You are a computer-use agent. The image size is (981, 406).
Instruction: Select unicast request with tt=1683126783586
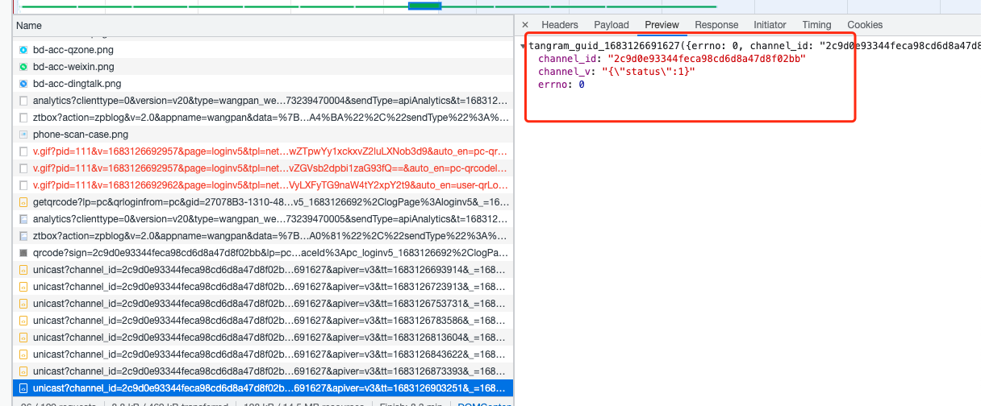click(x=263, y=321)
